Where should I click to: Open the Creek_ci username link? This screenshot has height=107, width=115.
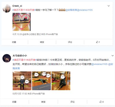[x=17, y=6]
